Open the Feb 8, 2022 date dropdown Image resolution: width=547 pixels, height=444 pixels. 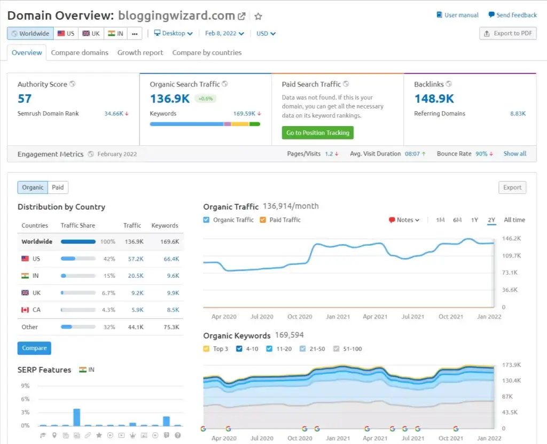pos(224,33)
